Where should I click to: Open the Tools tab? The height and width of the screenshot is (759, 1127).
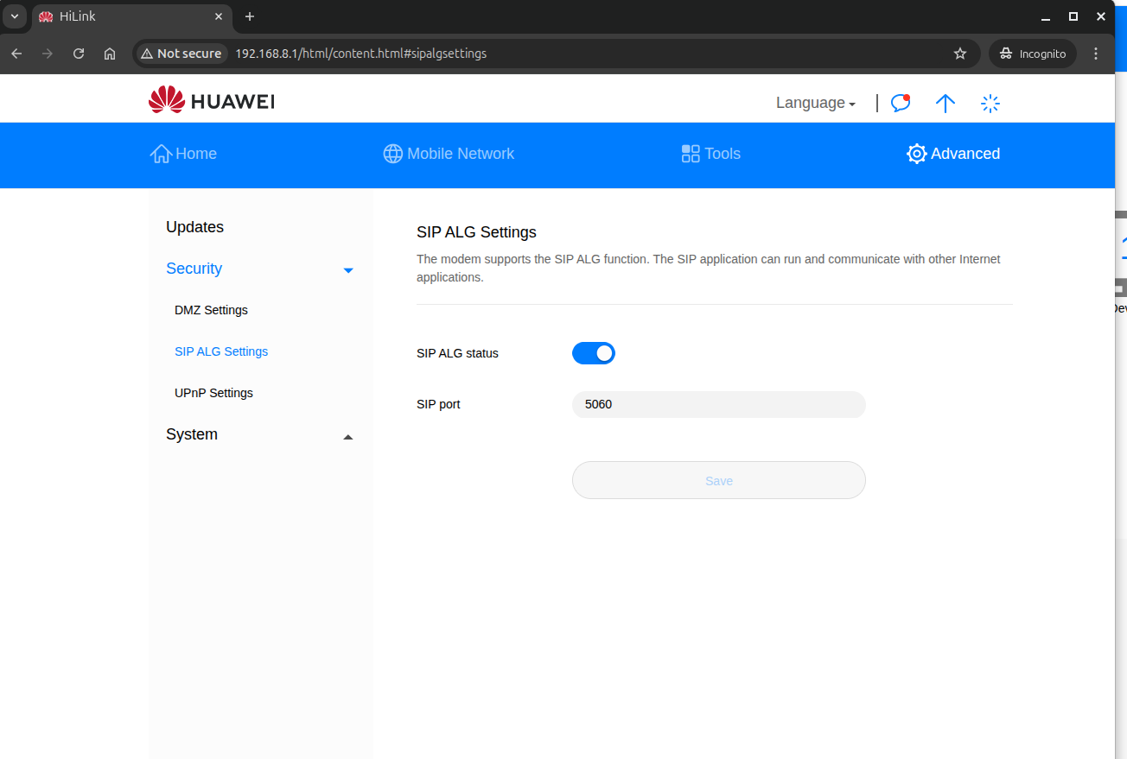tap(710, 154)
